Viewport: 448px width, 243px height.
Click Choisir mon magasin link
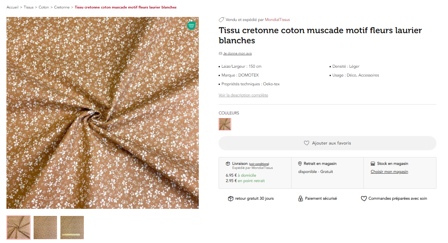[389, 172]
